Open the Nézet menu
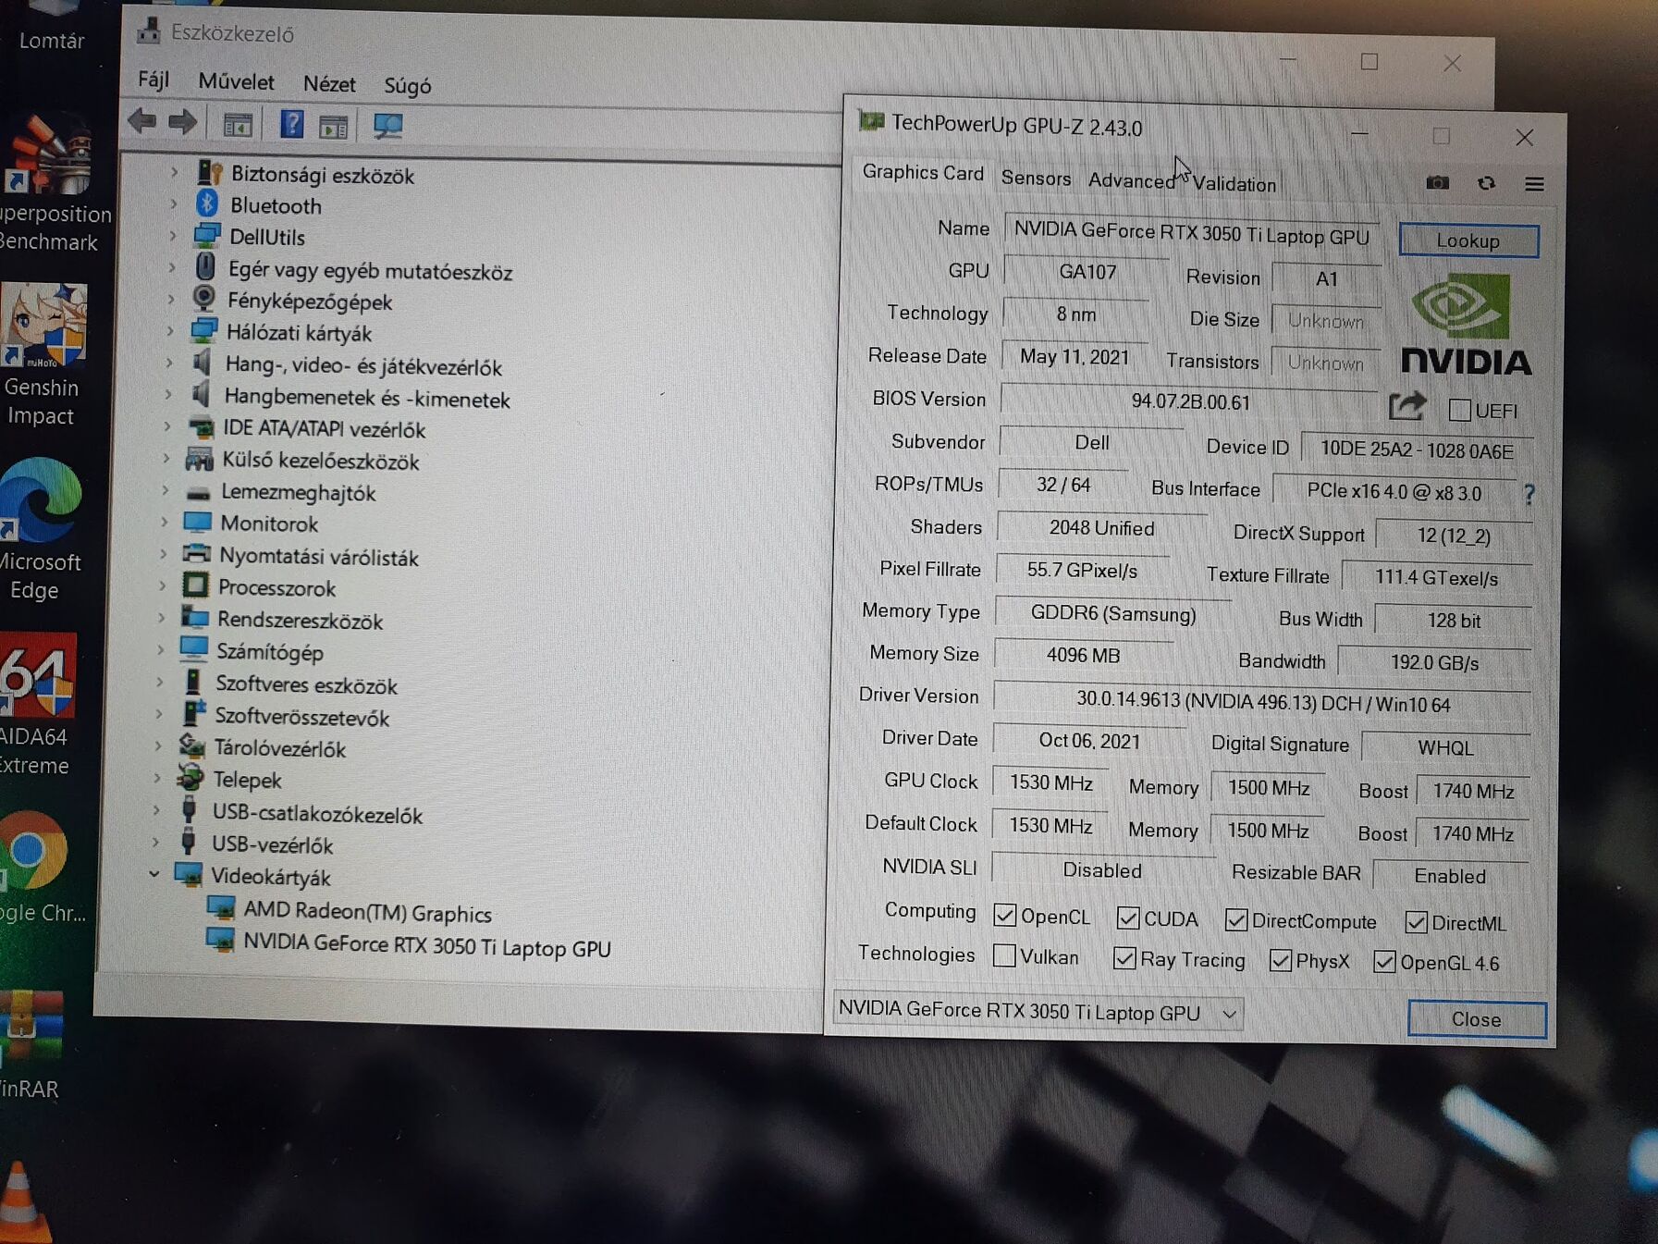 [x=329, y=84]
